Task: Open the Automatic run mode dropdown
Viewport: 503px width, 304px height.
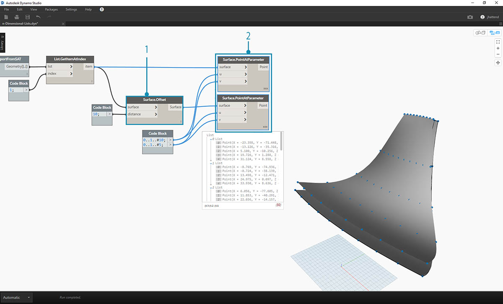Action: [x=16, y=297]
